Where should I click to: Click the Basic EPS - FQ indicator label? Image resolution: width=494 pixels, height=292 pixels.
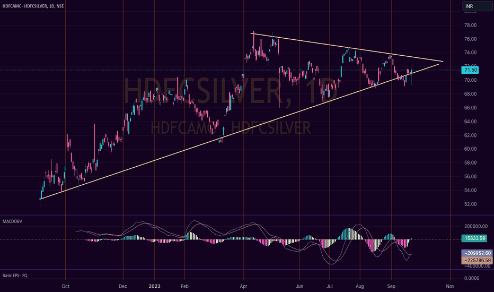(x=15, y=276)
